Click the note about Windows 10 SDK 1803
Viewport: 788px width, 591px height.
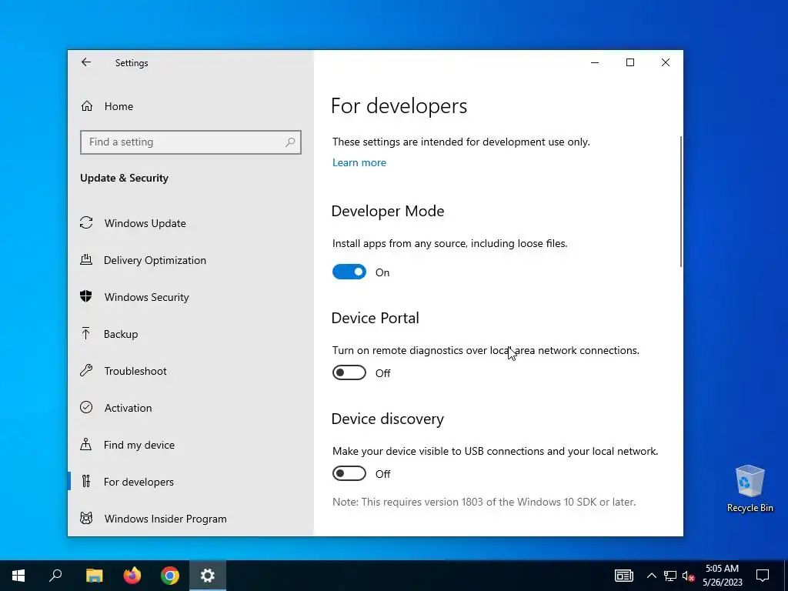[x=484, y=502]
